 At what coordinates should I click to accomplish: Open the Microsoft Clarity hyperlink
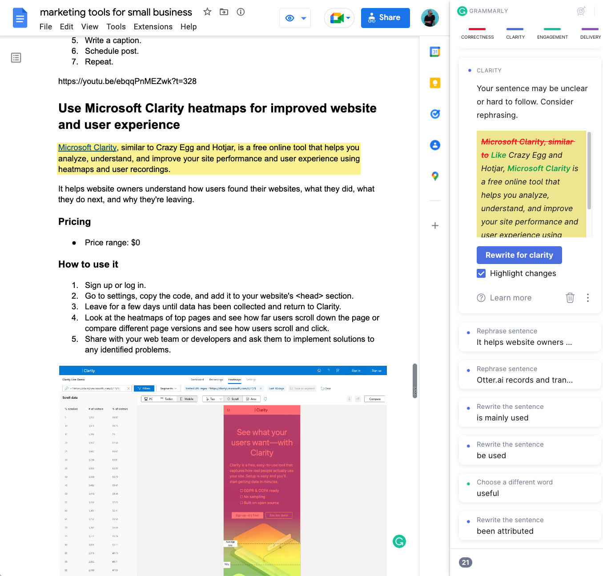click(87, 147)
